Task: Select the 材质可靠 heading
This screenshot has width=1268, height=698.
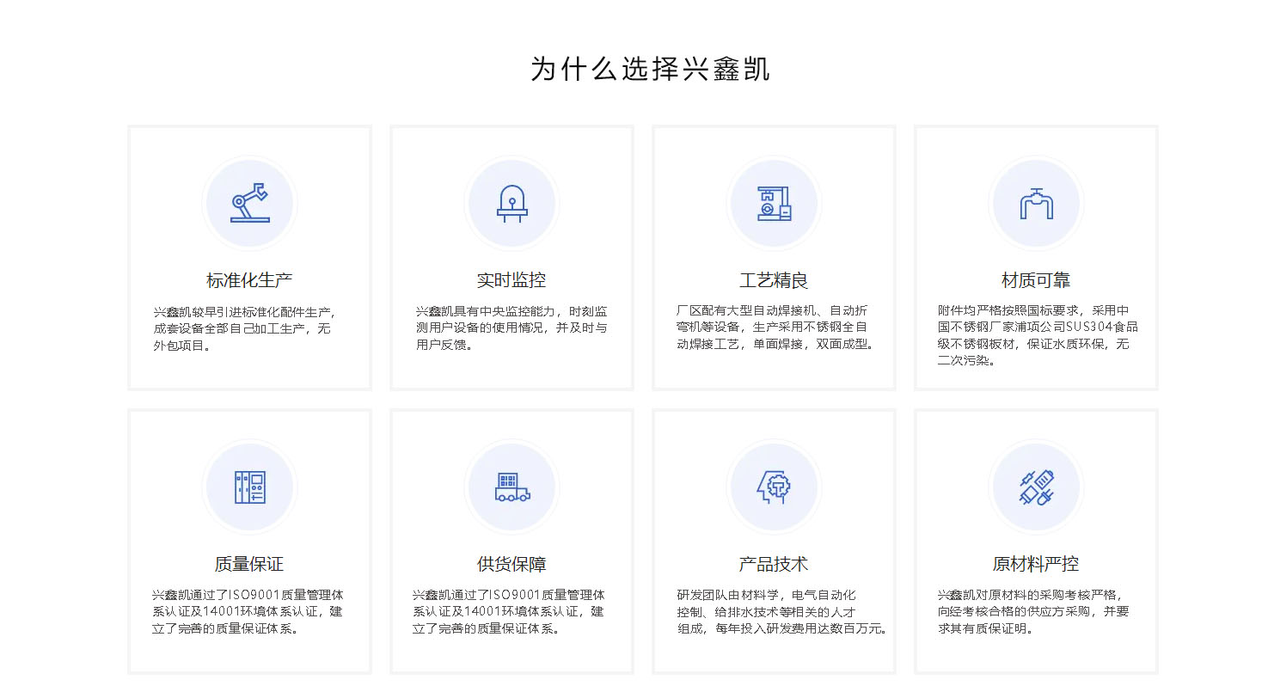Action: coord(1036,279)
